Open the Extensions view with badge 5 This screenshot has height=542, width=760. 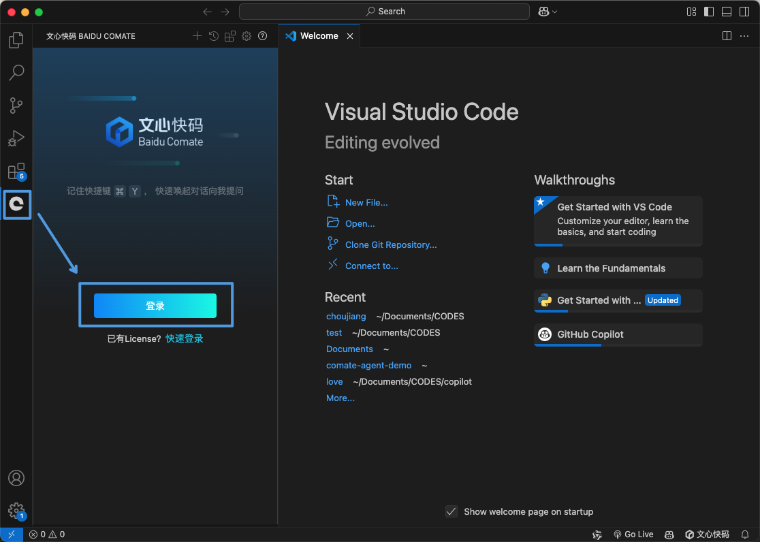pyautogui.click(x=16, y=171)
